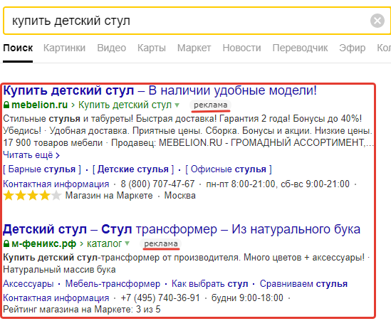Go to the Карты tab
The height and width of the screenshot is (326, 391).
click(x=152, y=48)
